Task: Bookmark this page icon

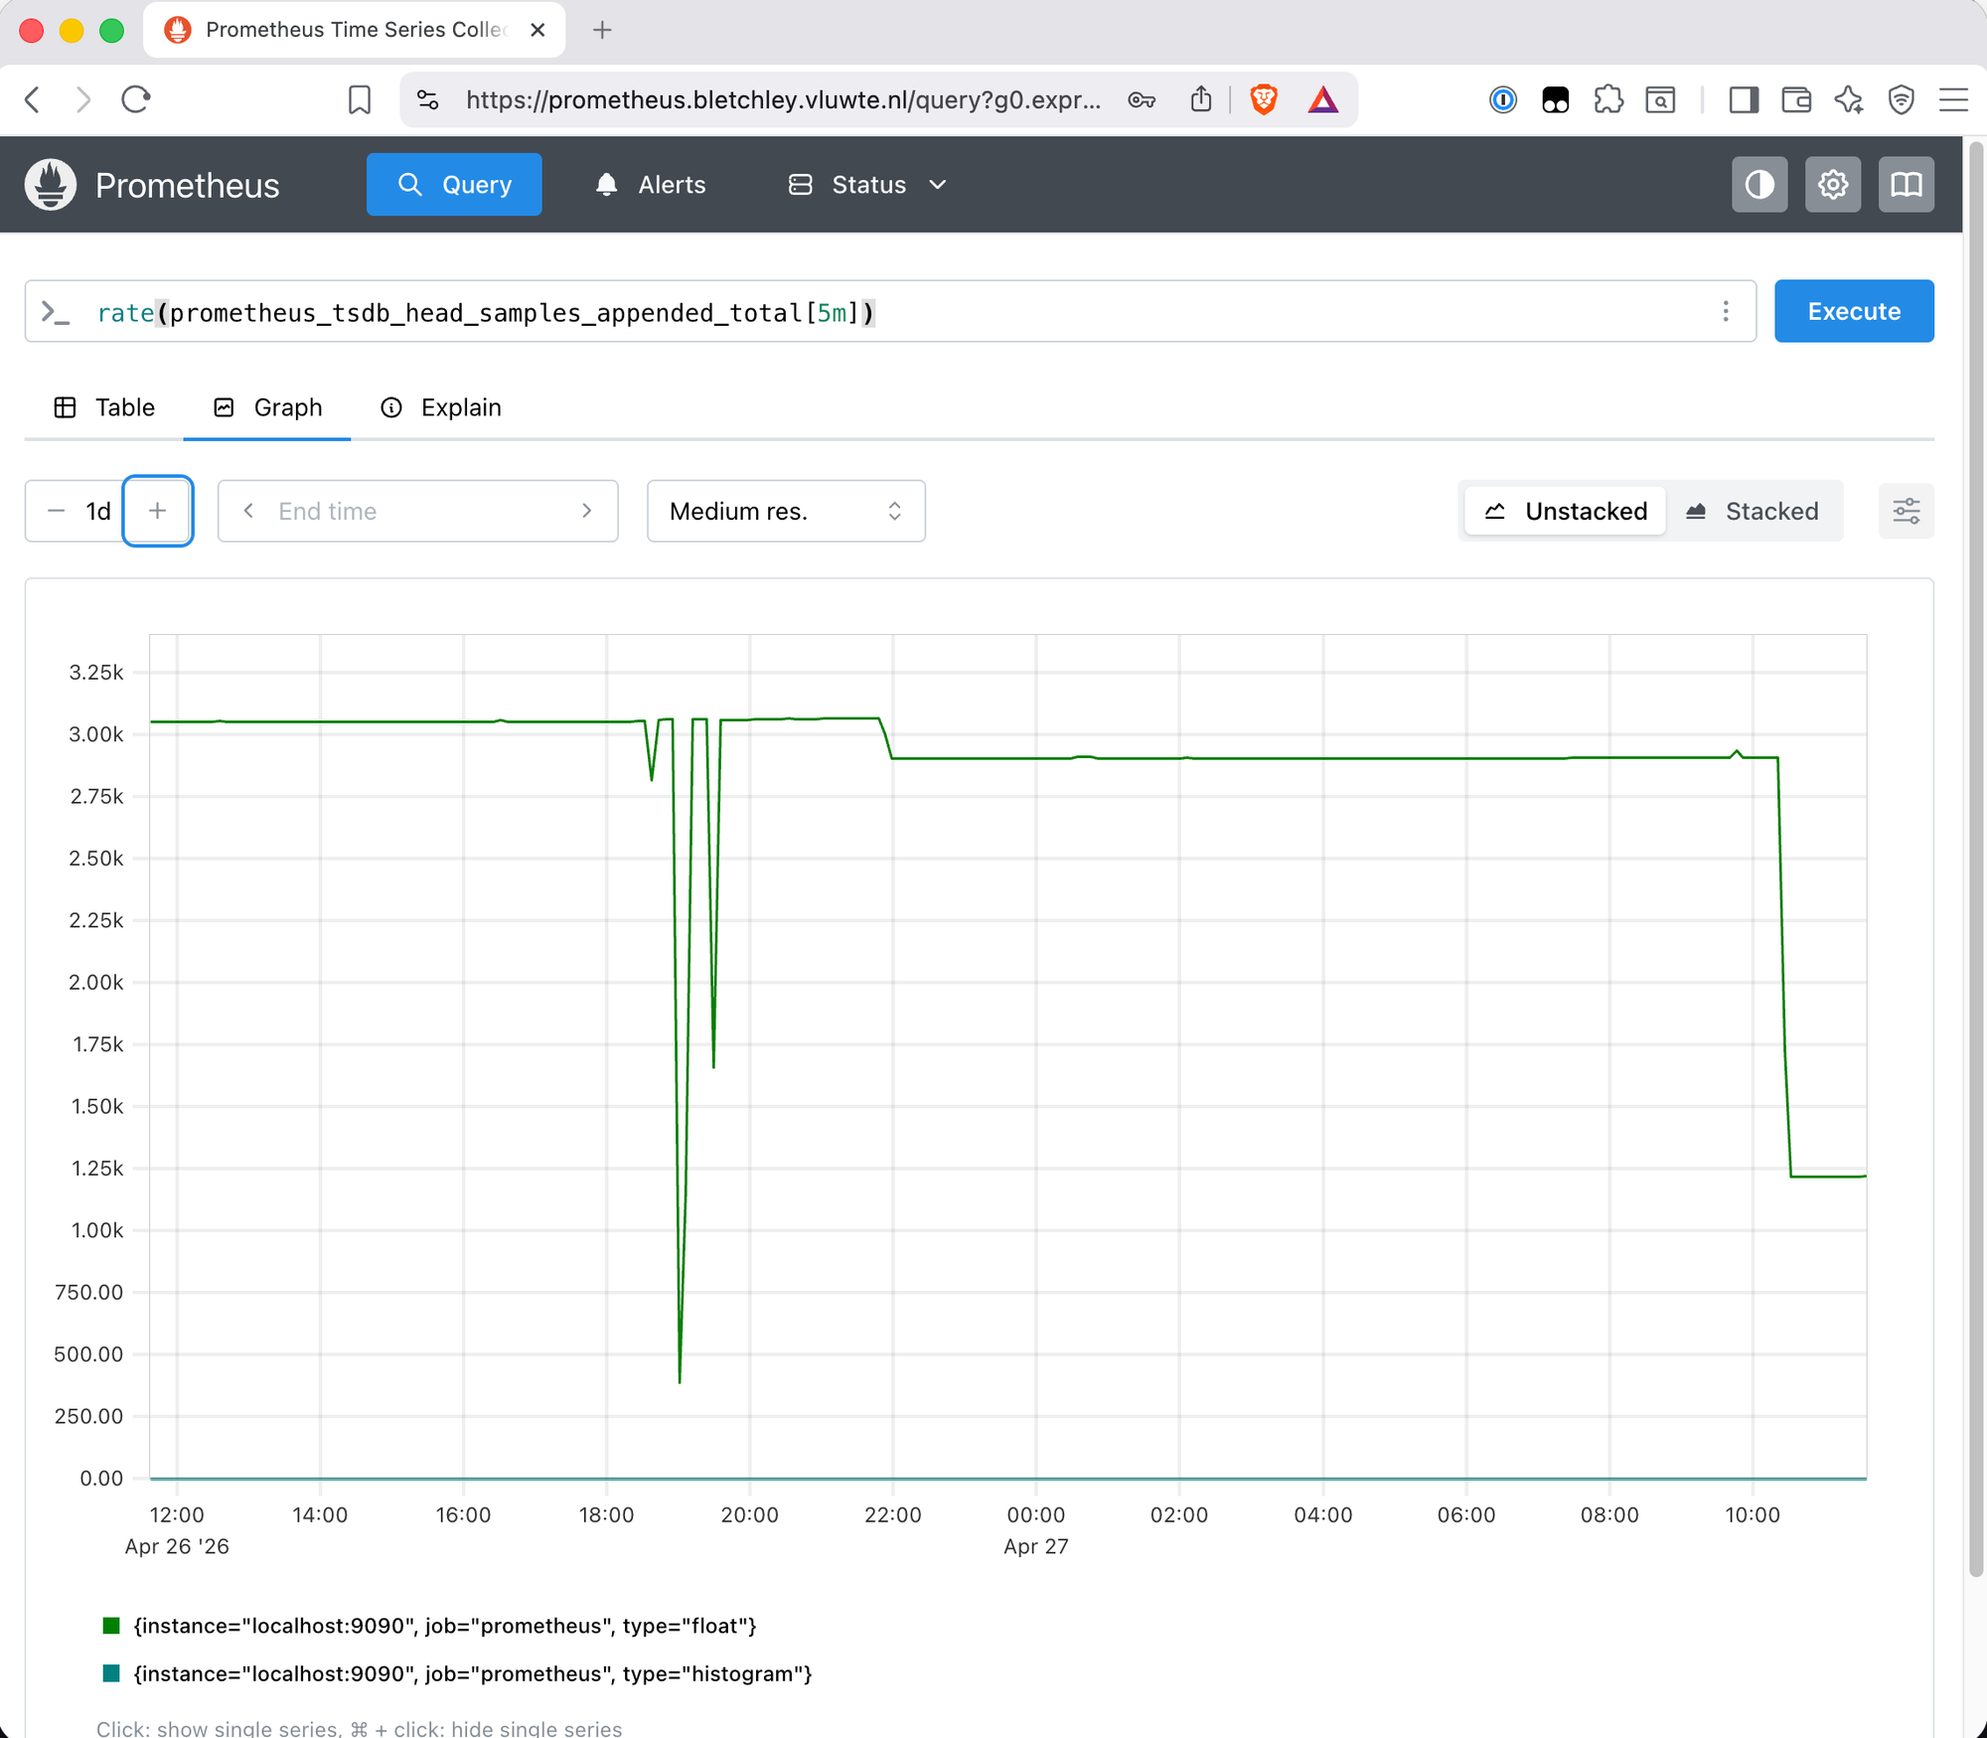Action: click(360, 99)
